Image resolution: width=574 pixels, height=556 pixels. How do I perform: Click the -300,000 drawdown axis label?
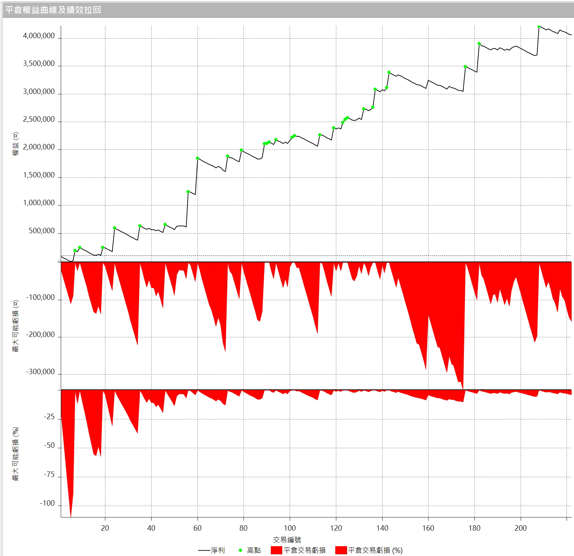40,372
